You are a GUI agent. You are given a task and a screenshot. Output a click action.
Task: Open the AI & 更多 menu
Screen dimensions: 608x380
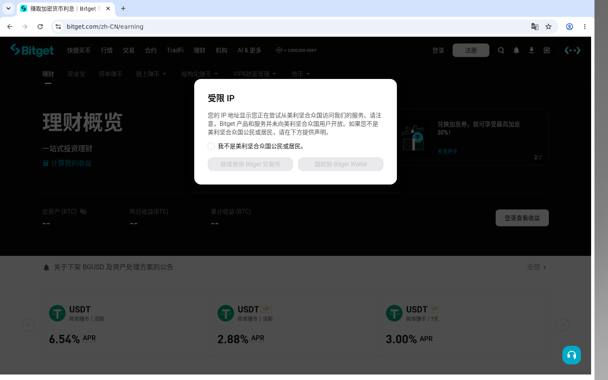(250, 50)
